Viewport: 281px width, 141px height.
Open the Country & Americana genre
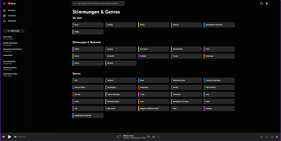point(219,80)
